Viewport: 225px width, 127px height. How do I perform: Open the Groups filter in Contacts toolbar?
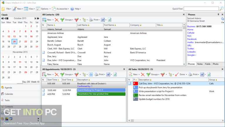click(67, 20)
